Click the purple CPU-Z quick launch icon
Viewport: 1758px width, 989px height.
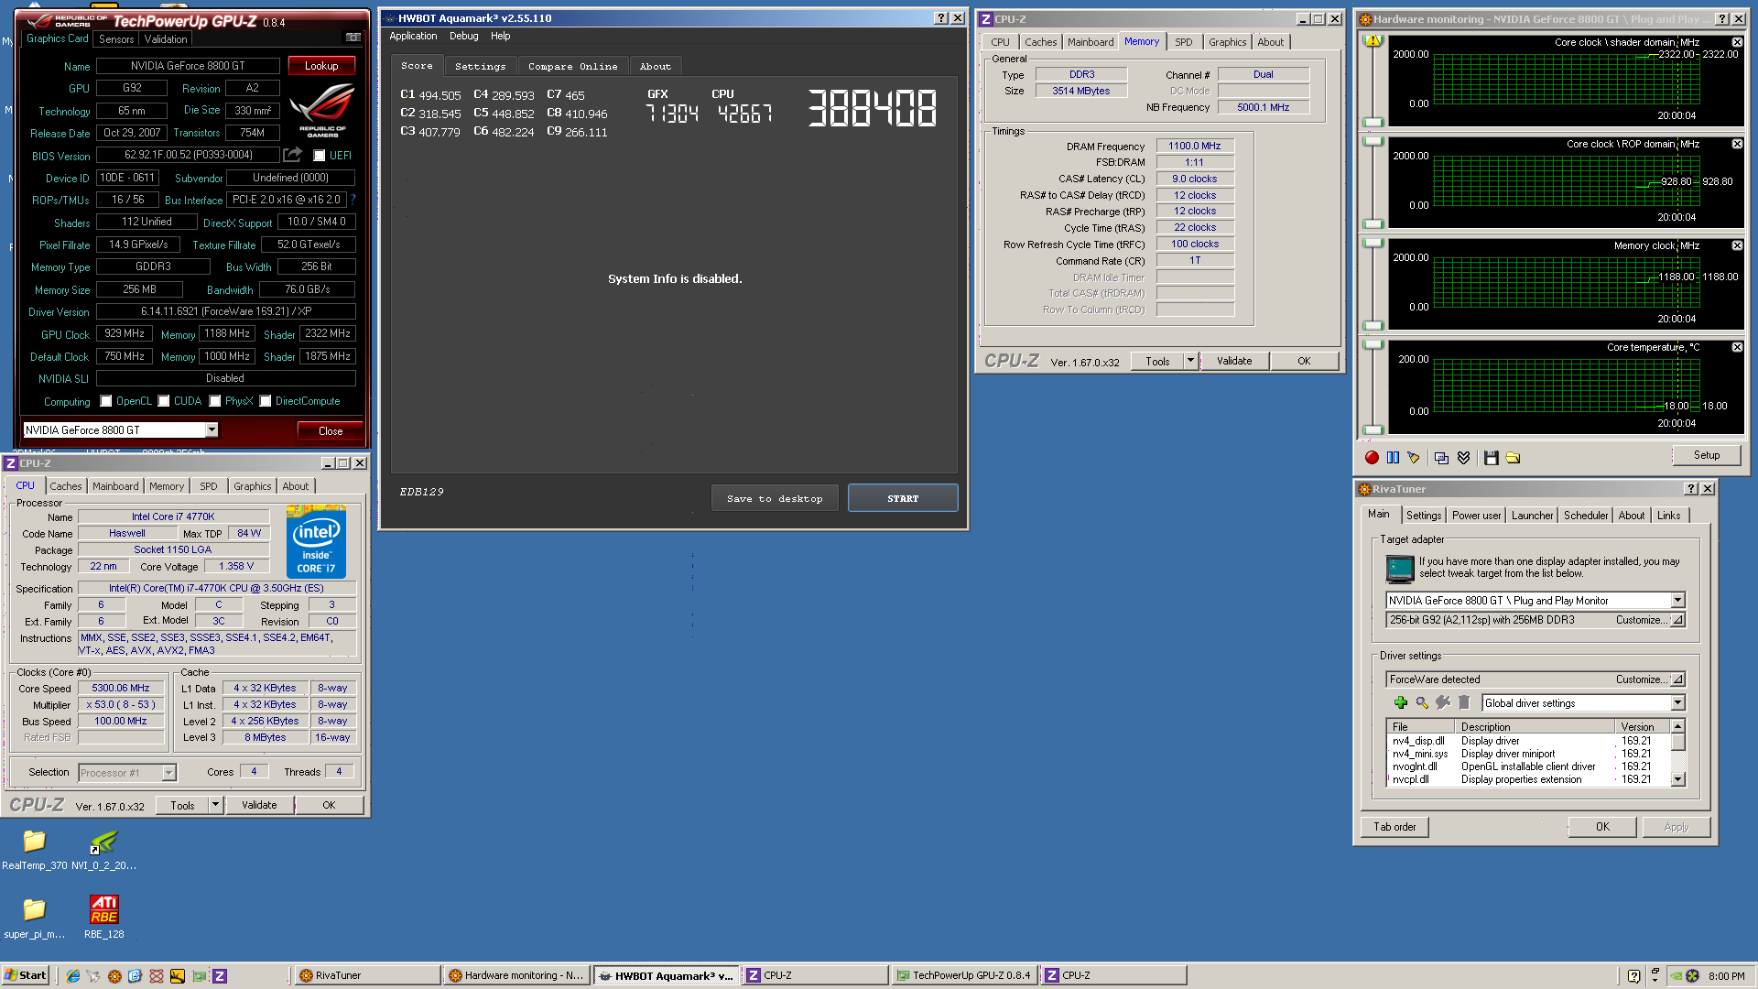220,976
